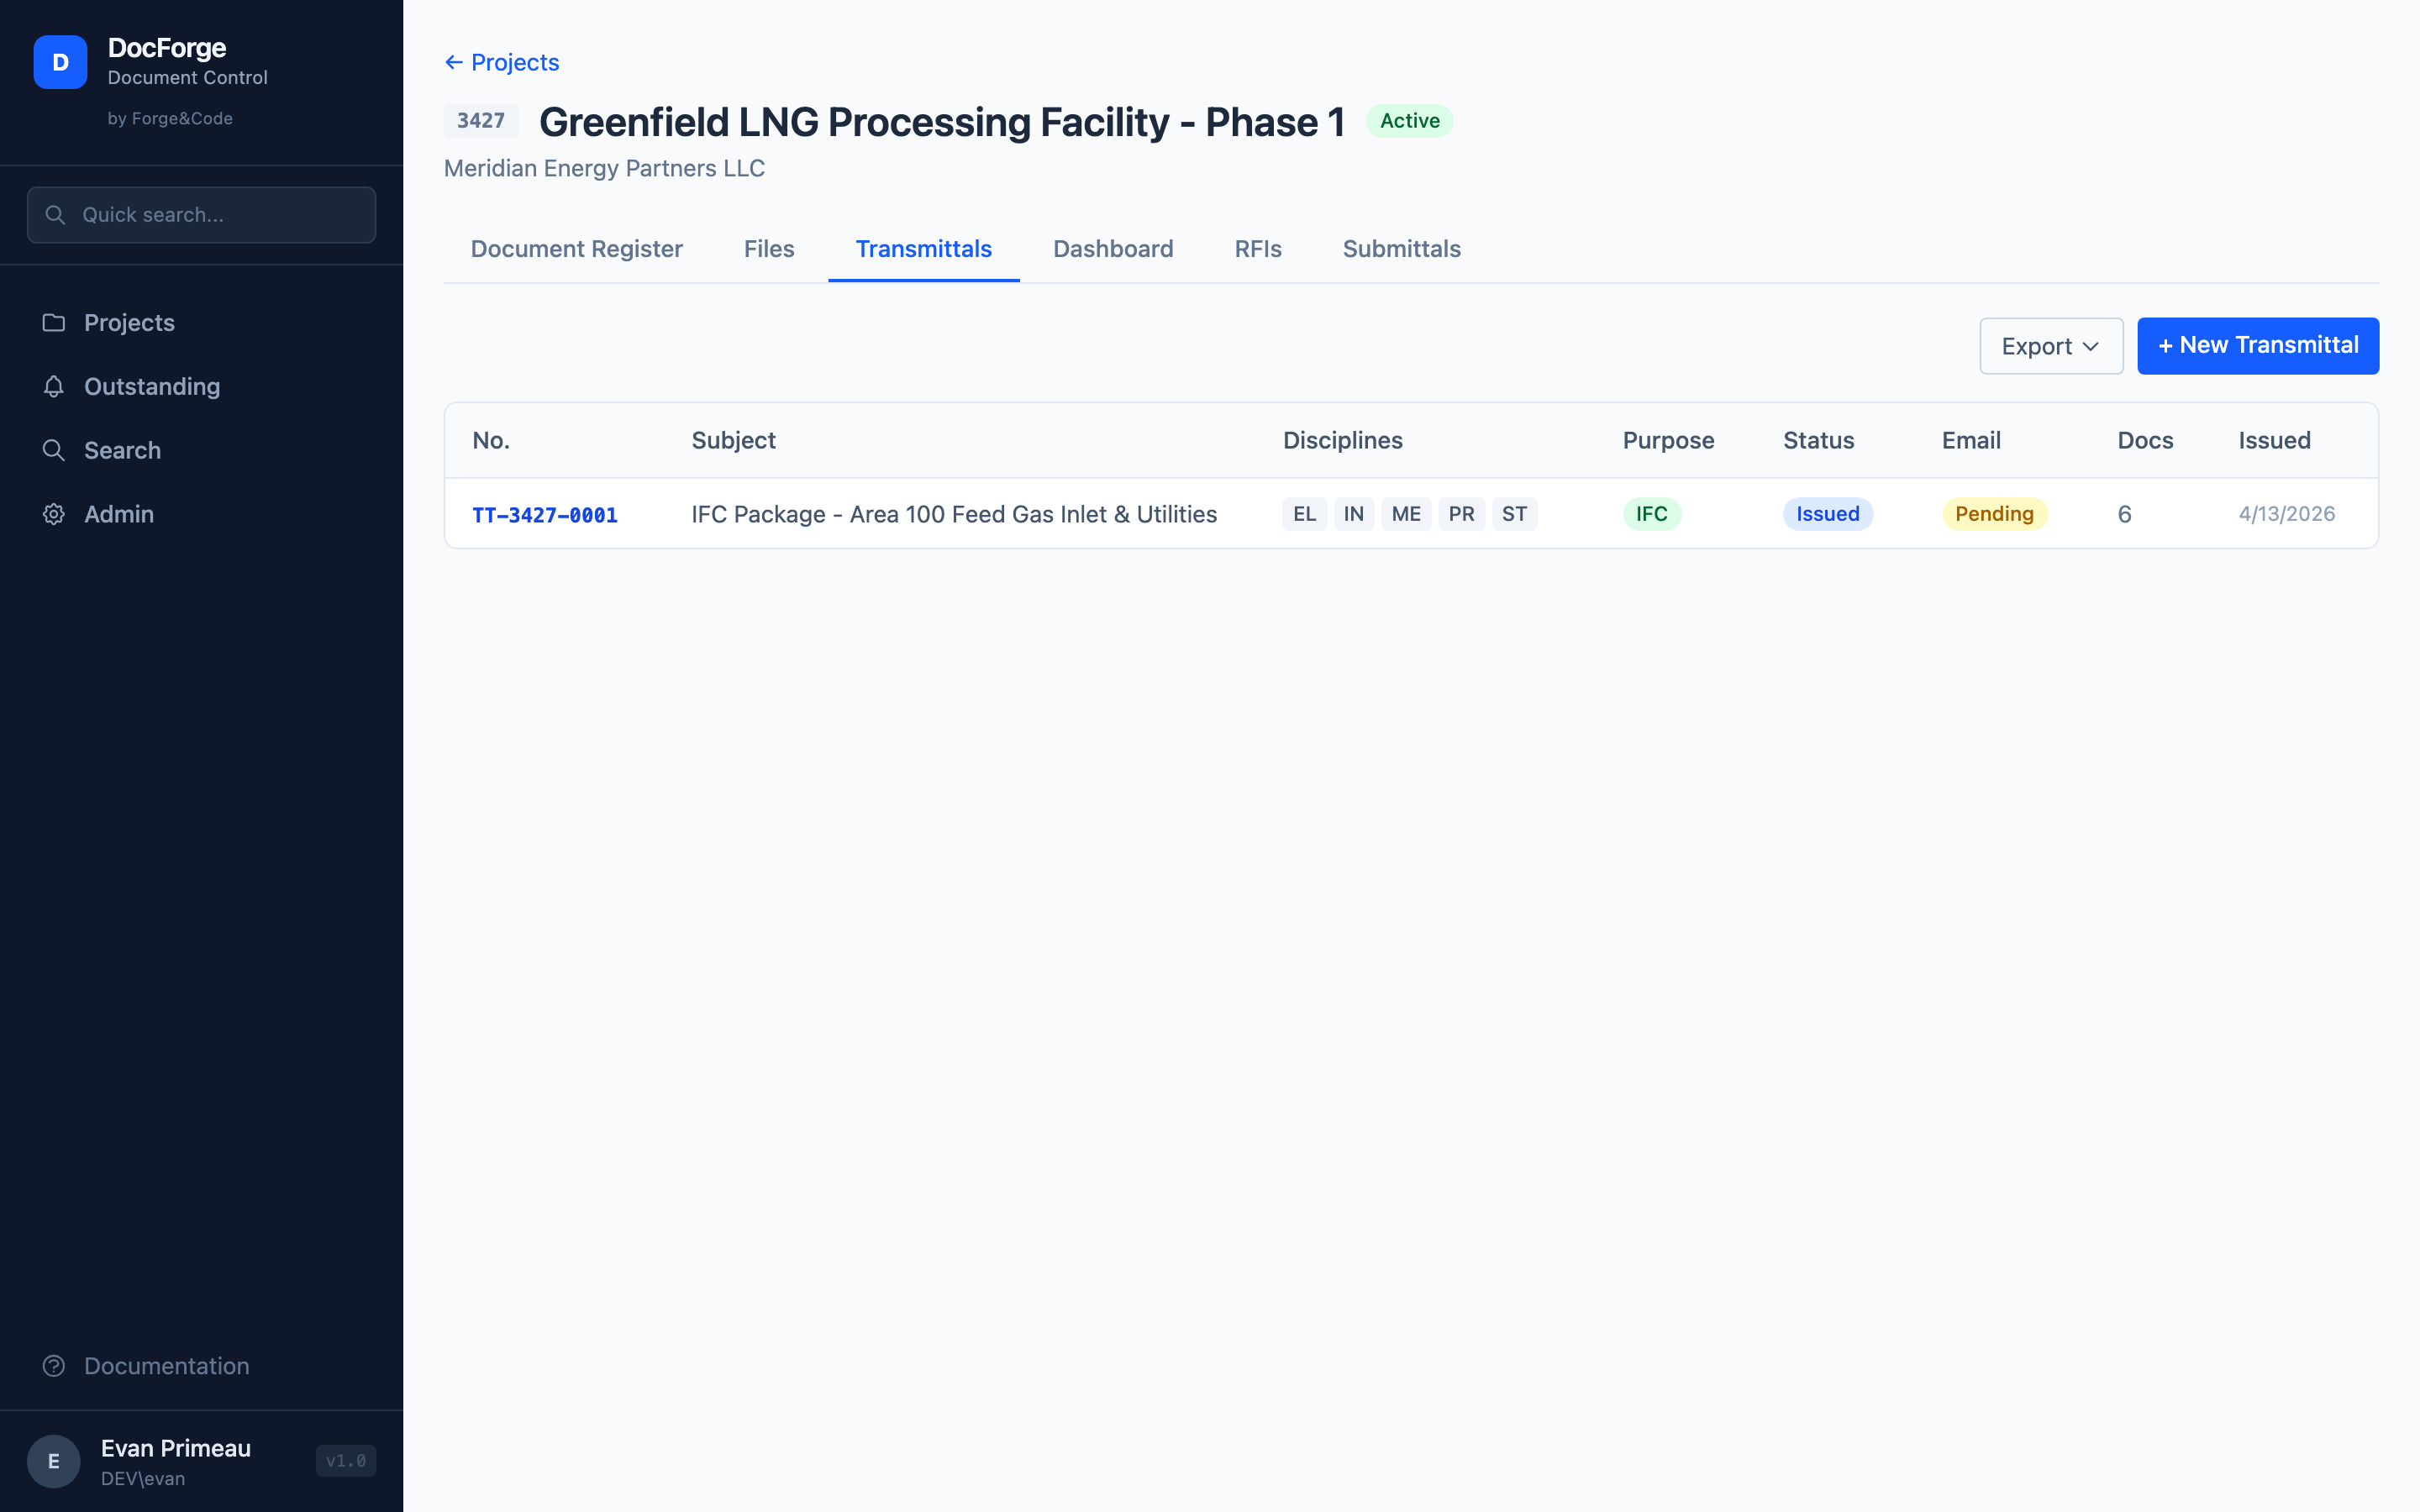Open transmittal TT-3427-0001 link
The image size is (2420, 1512).
tap(544, 515)
